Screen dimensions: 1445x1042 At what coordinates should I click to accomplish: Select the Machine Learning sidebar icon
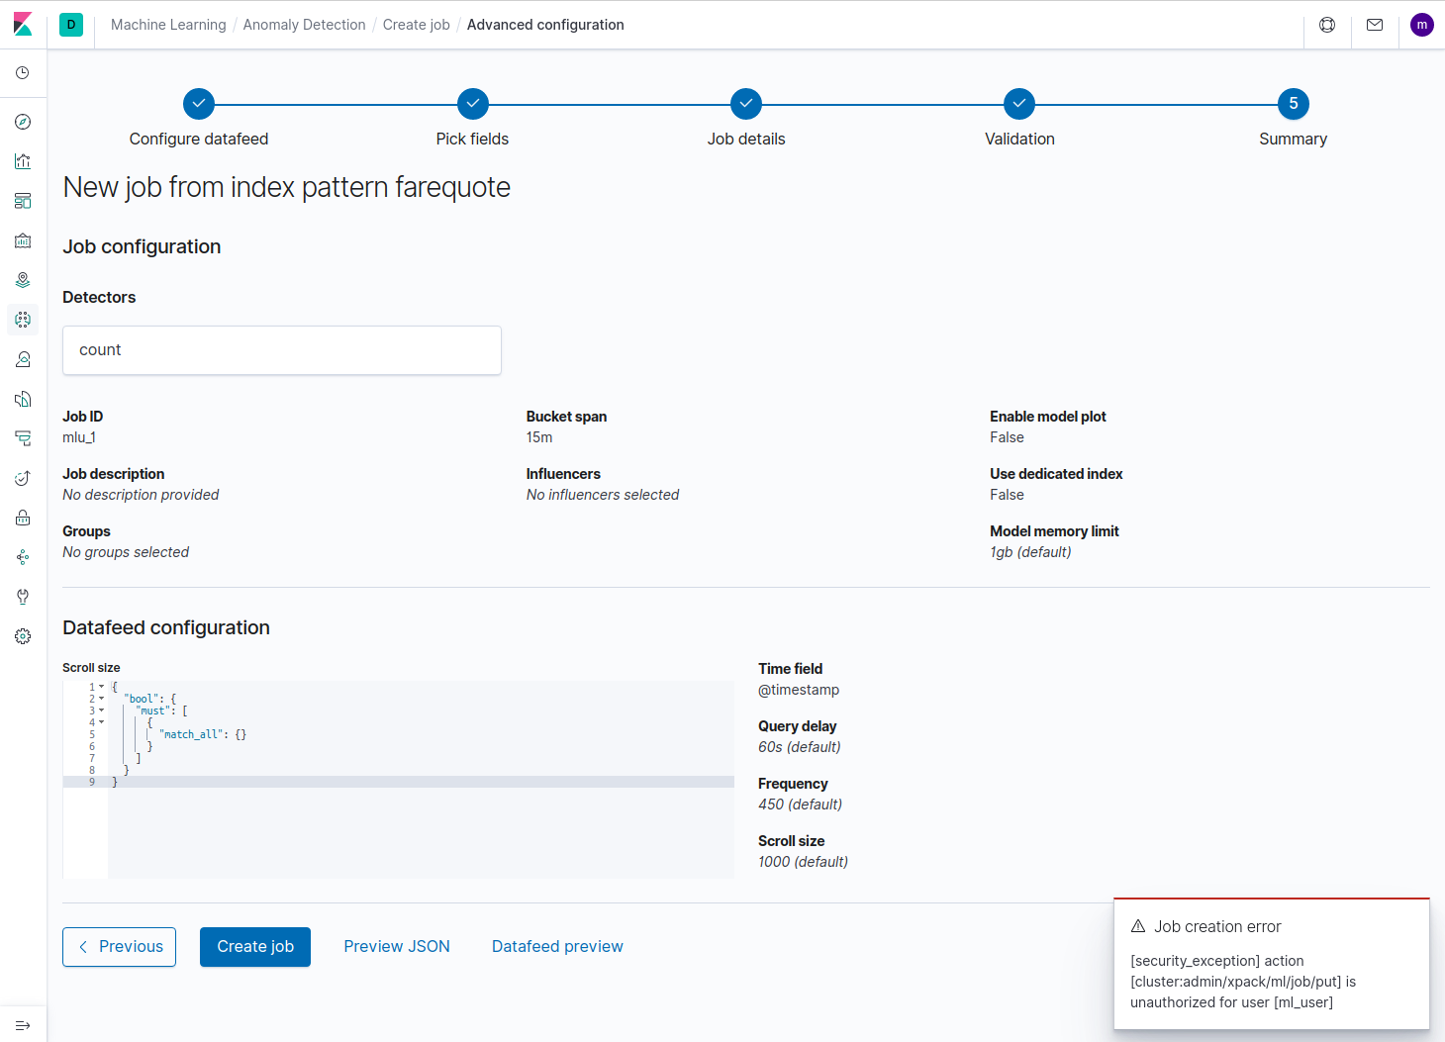point(23,320)
